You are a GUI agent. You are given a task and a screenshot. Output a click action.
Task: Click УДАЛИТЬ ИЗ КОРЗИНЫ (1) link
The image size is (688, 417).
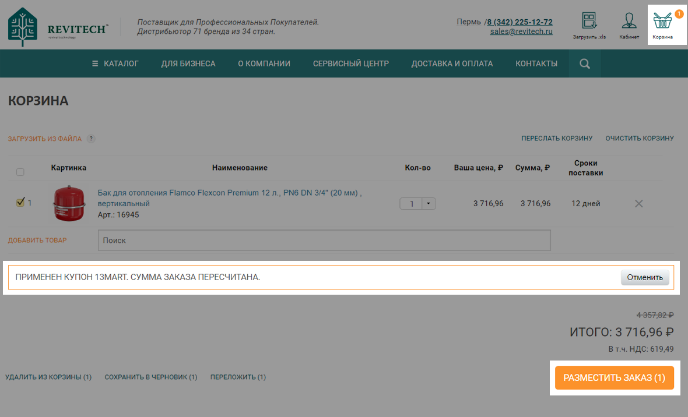point(48,377)
